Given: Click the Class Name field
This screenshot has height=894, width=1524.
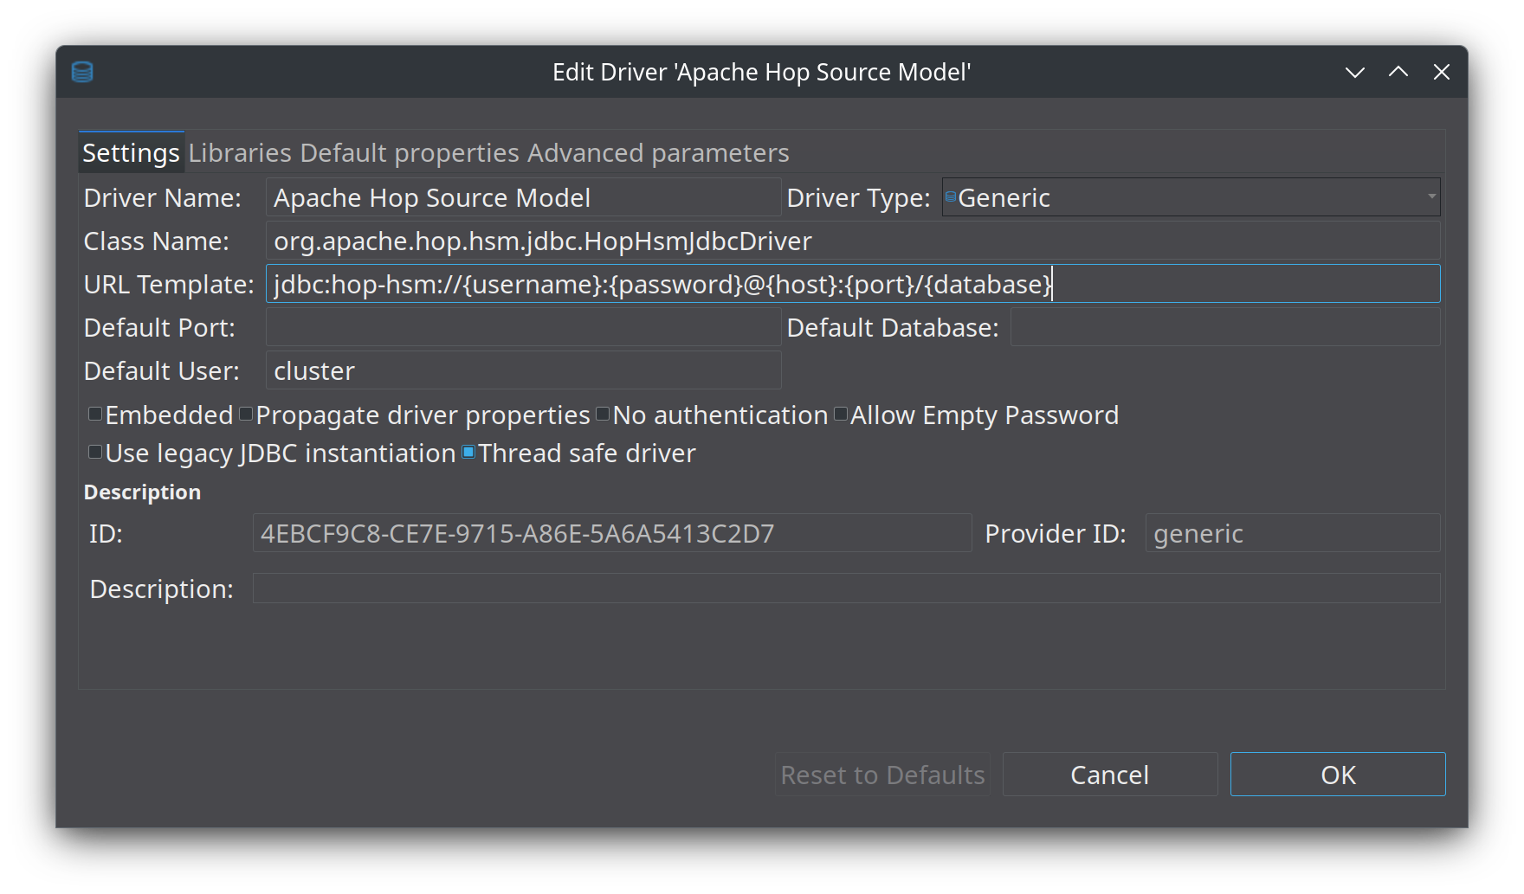Looking at the screenshot, I should (x=852, y=241).
